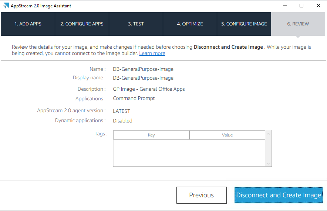Select the 4. OPTIMIZE step
The image size is (327, 211).
click(x=190, y=24)
